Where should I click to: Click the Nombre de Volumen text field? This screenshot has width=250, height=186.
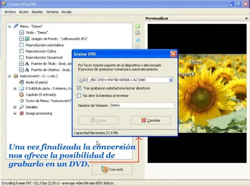[x=142, y=105]
